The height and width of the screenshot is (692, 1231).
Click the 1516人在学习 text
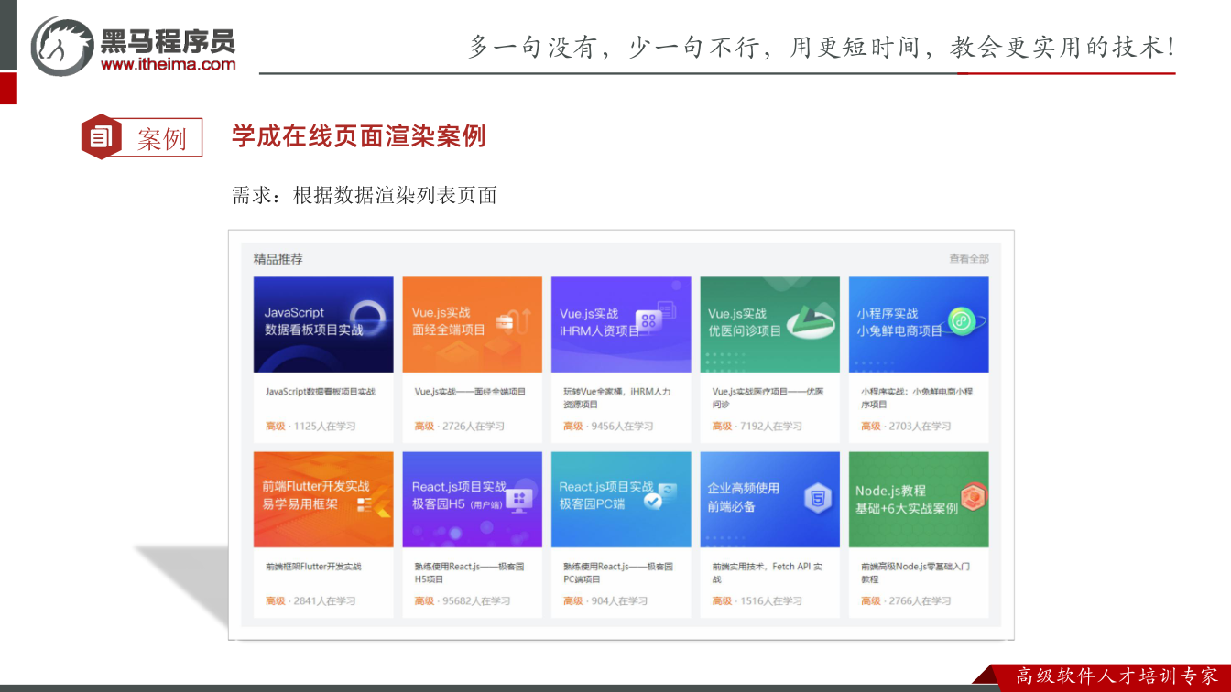pos(771,601)
